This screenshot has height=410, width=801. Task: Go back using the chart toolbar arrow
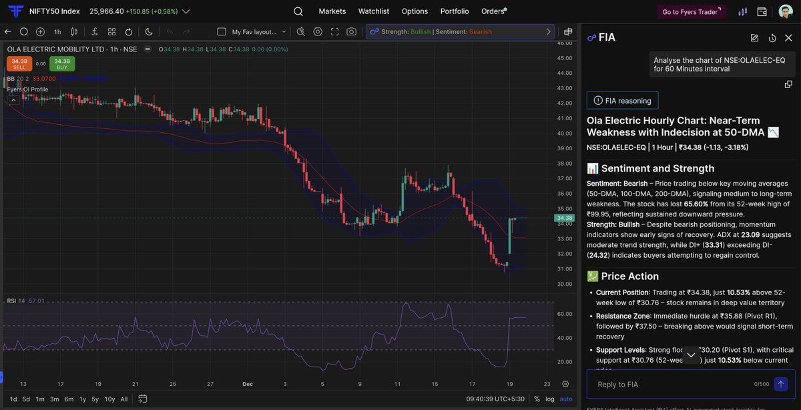pyautogui.click(x=8, y=31)
